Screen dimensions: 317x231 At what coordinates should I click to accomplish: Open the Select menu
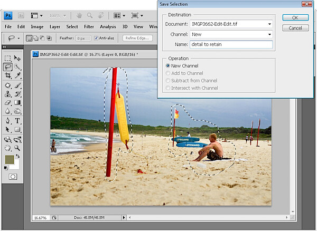[x=72, y=26]
